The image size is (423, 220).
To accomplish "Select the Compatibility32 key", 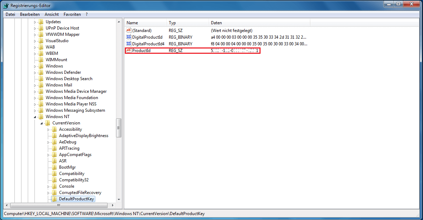I will click(74, 180).
